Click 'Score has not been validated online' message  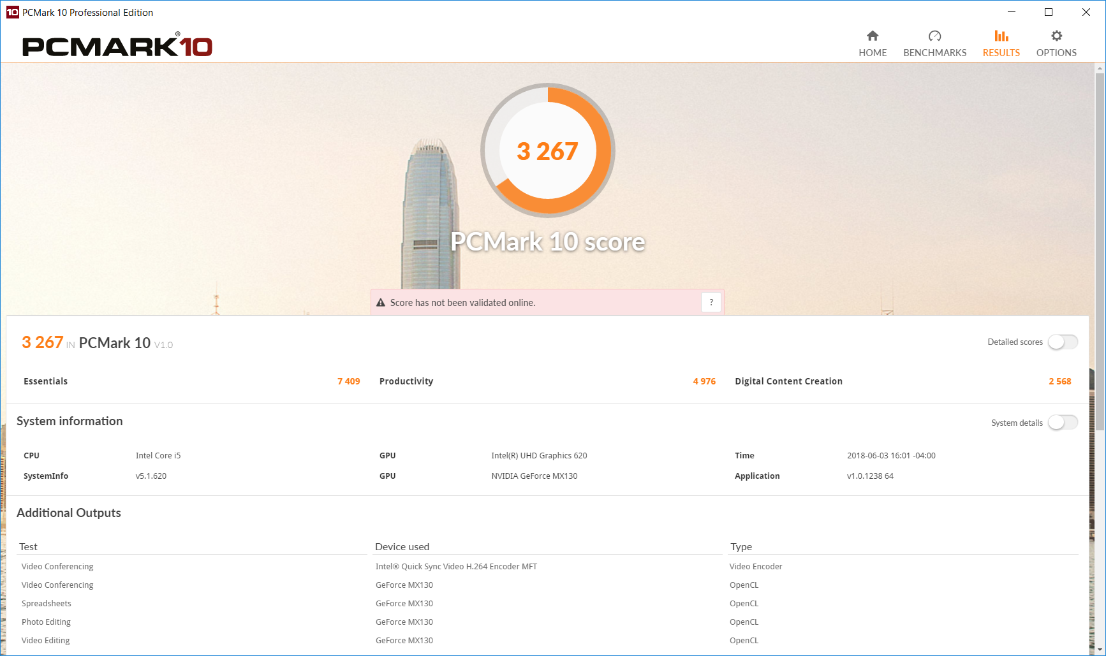(x=462, y=303)
